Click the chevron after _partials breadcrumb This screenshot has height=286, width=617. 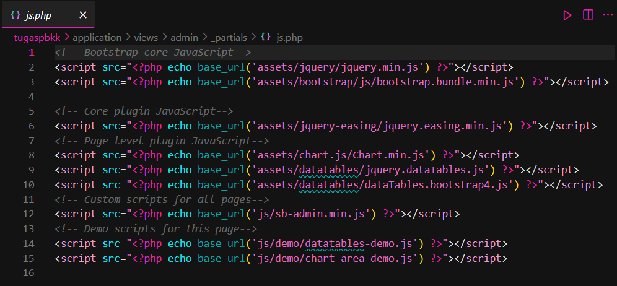click(254, 38)
